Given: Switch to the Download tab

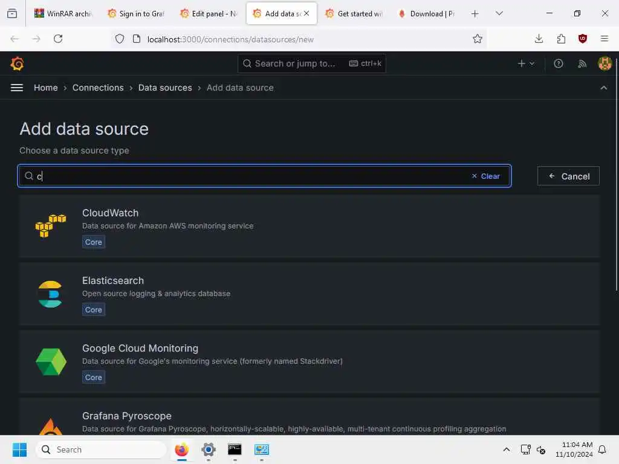Looking at the screenshot, I should [427, 14].
